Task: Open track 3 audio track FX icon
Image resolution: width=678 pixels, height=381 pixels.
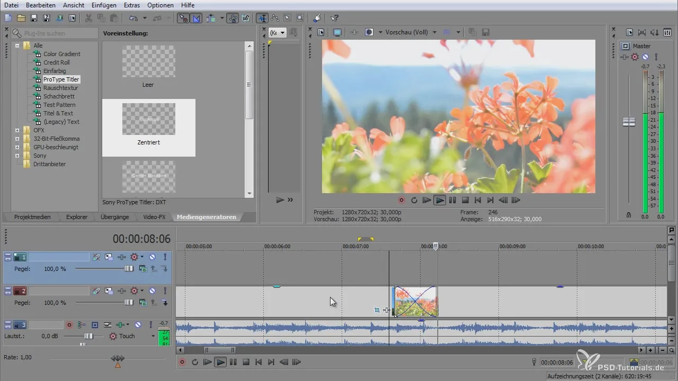Action: click(x=120, y=325)
